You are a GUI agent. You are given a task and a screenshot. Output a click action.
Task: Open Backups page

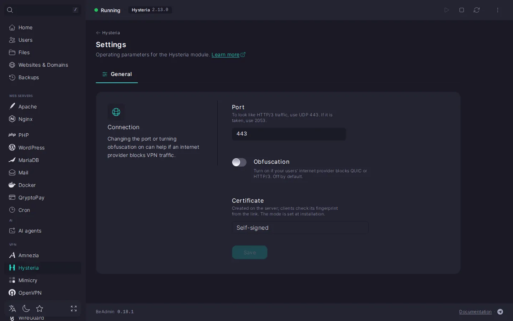pos(43,77)
